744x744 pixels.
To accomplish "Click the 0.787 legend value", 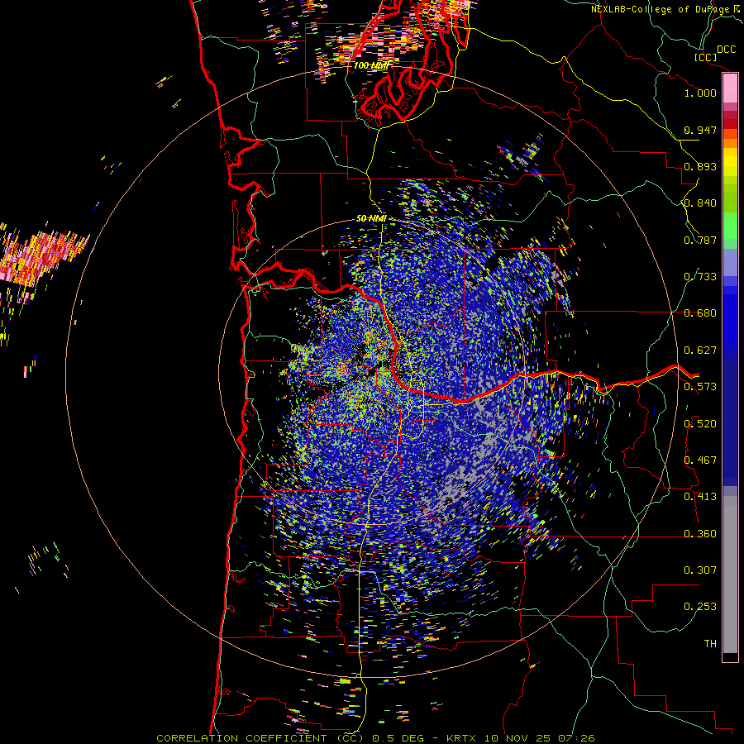I will pos(700,240).
